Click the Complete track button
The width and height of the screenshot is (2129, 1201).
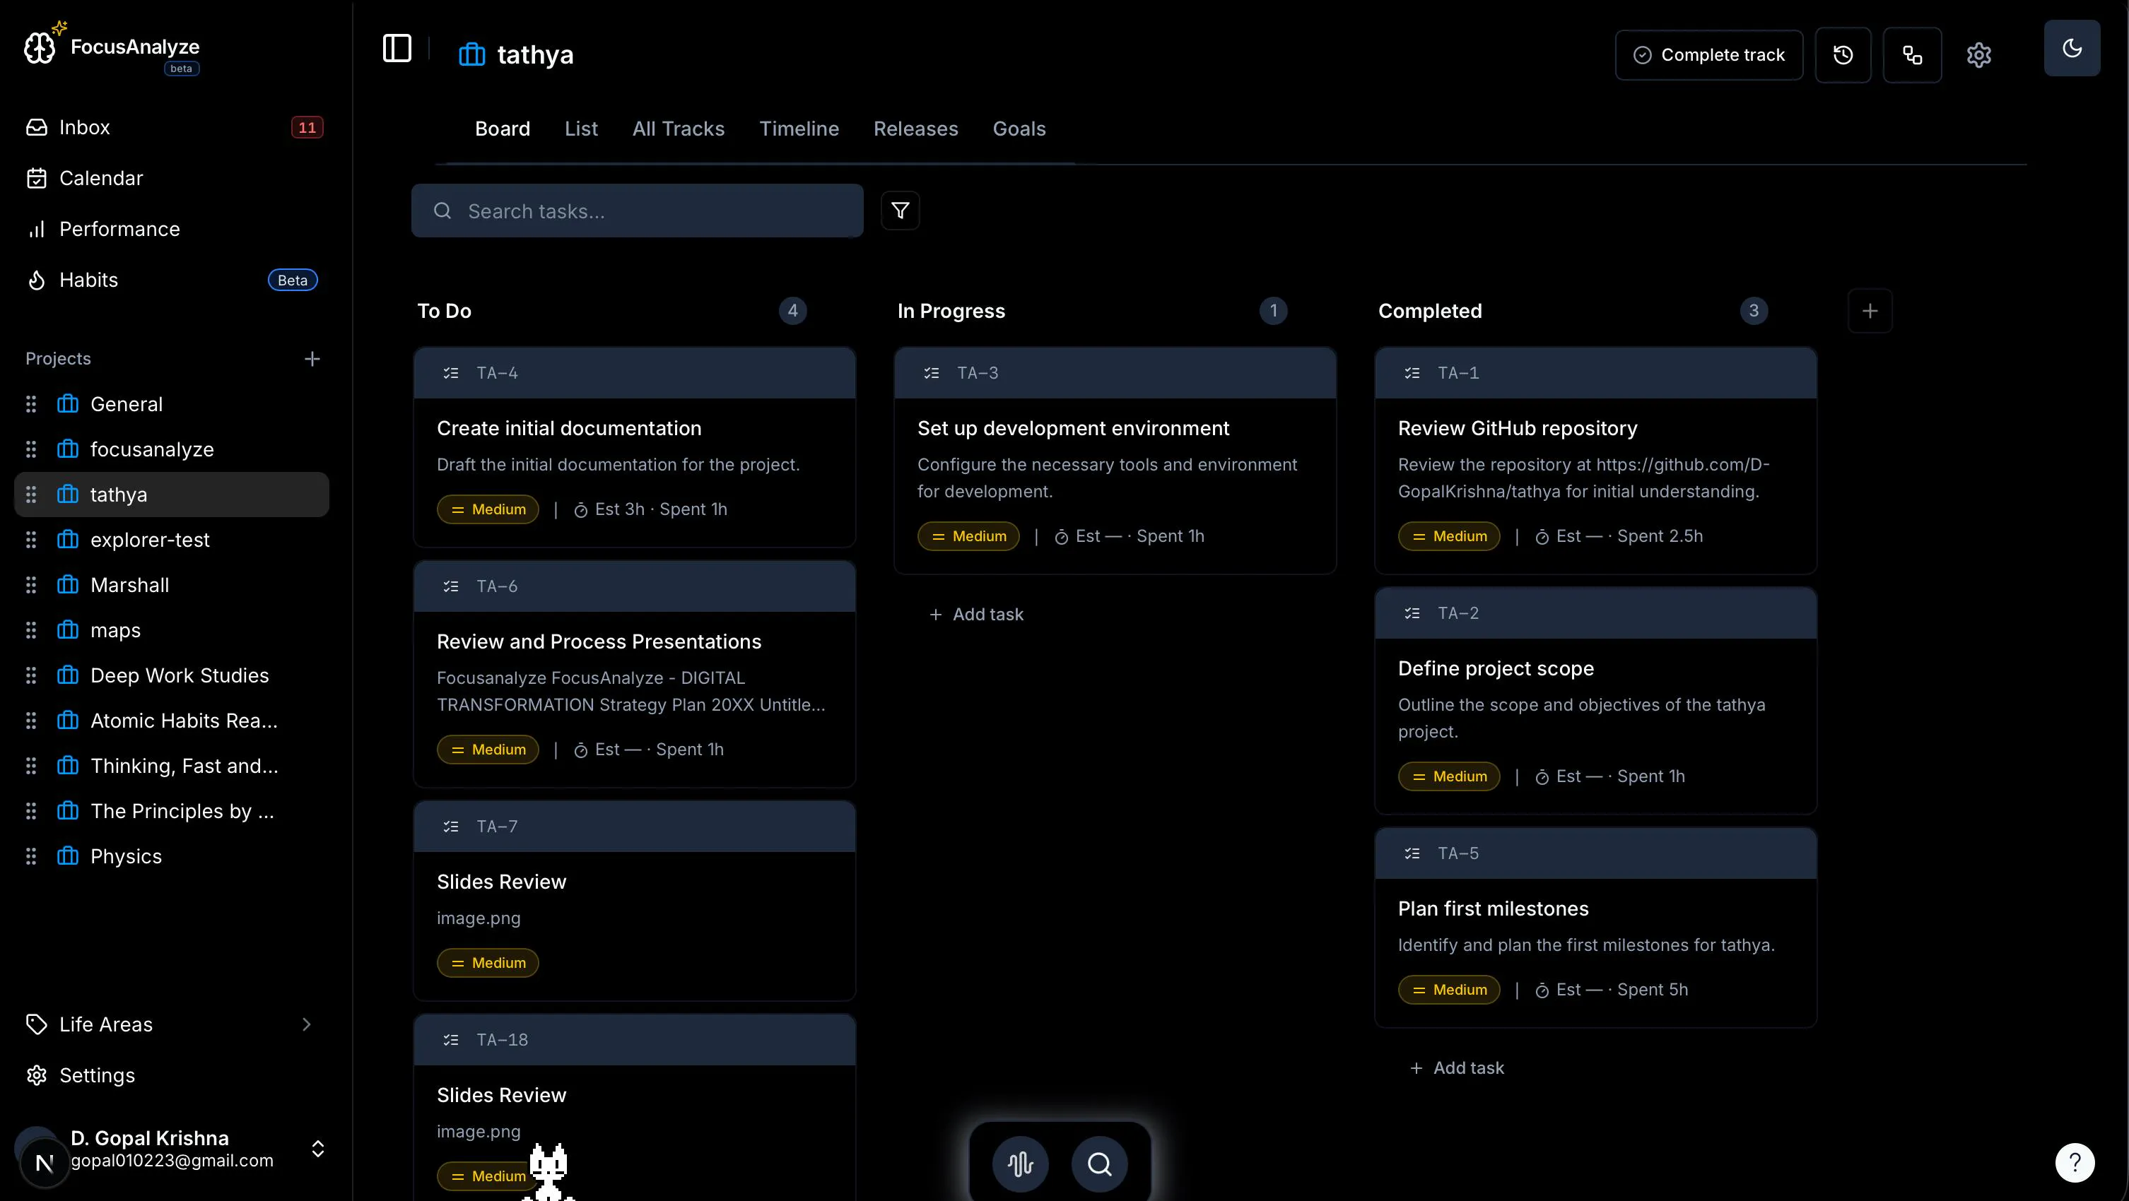tap(1708, 54)
